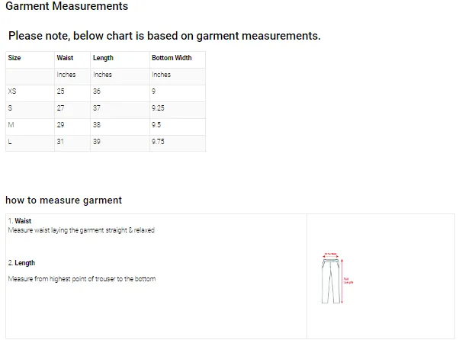The height and width of the screenshot is (340, 459).
Task: Click the garment measurements note text
Action: coord(164,36)
